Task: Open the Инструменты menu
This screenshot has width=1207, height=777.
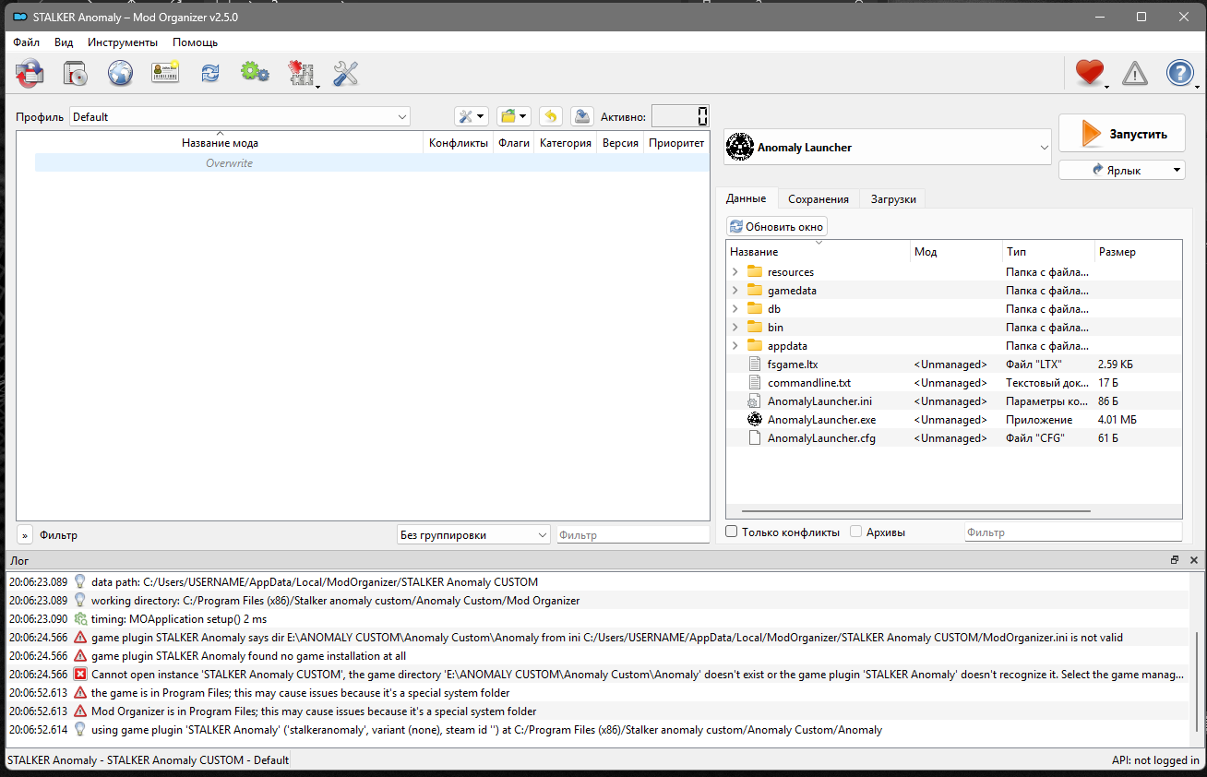Action: pos(123,42)
